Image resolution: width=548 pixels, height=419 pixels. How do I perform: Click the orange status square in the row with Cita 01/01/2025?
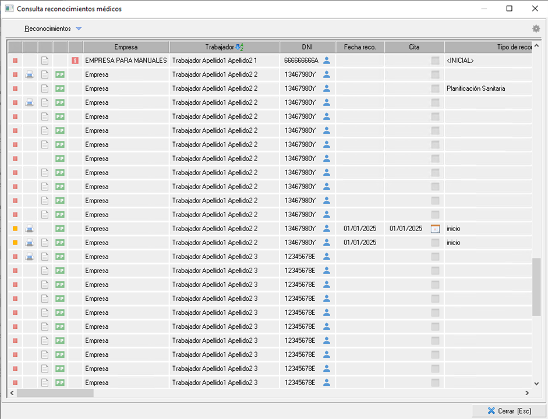(15, 229)
